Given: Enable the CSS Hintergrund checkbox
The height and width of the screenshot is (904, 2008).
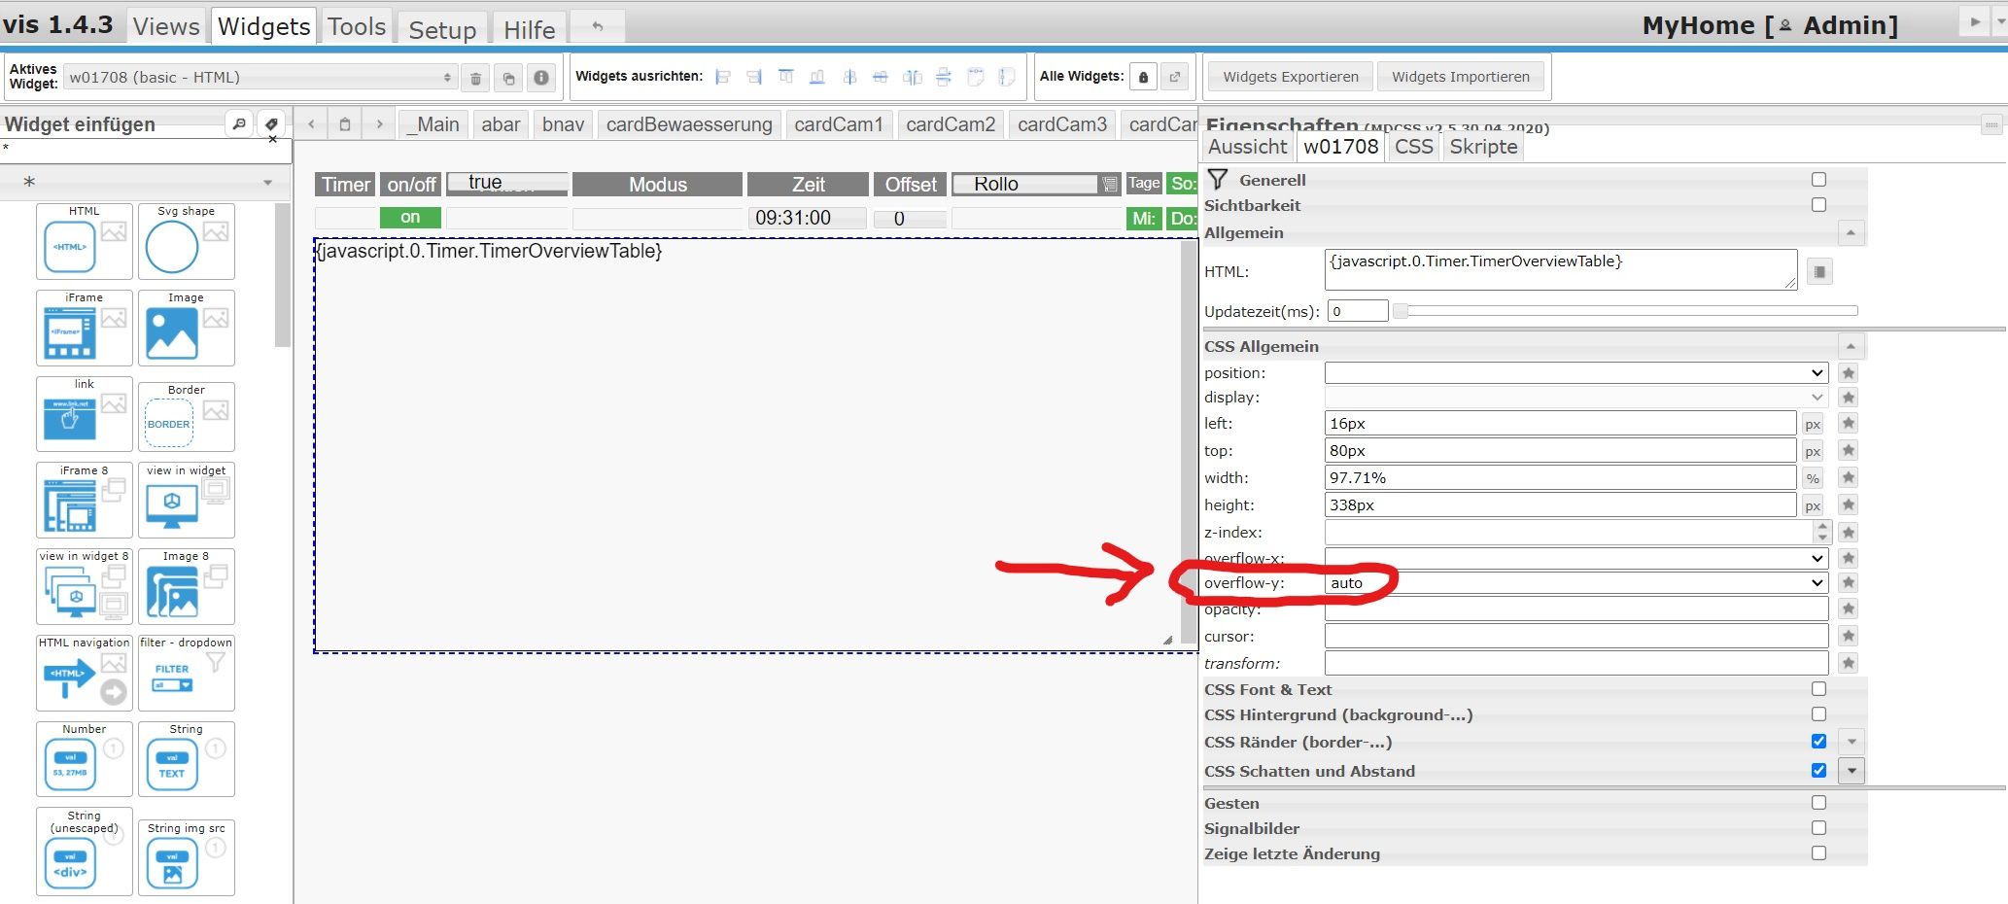Looking at the screenshot, I should pos(1818,714).
